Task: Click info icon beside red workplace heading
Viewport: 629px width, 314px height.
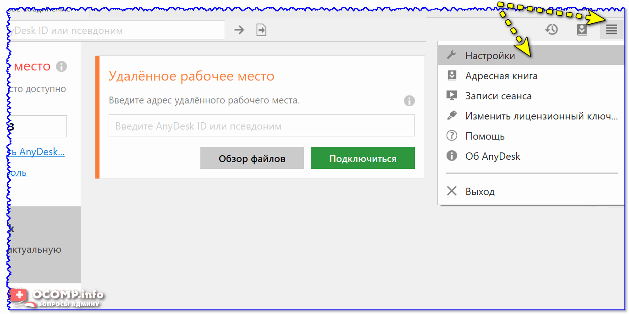Action: [x=61, y=66]
